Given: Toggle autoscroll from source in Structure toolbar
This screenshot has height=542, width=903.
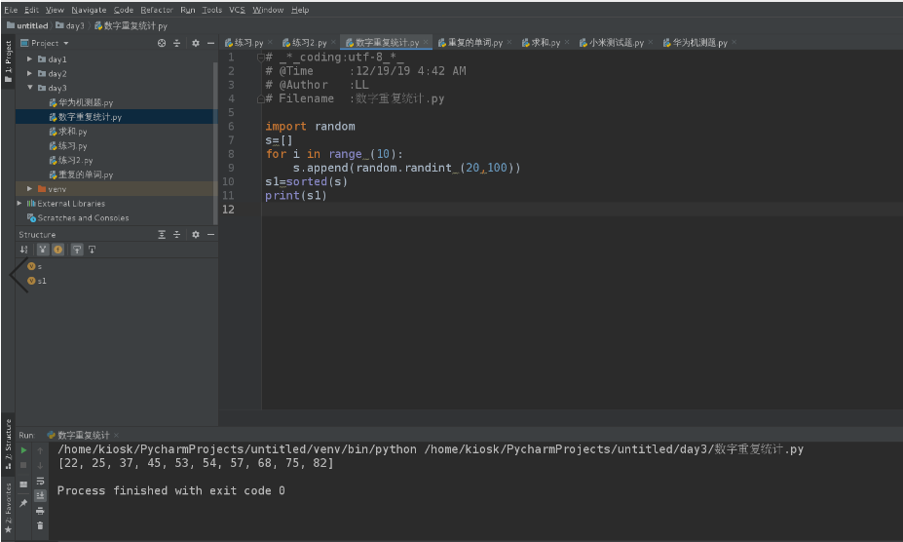Looking at the screenshot, I should [x=93, y=250].
